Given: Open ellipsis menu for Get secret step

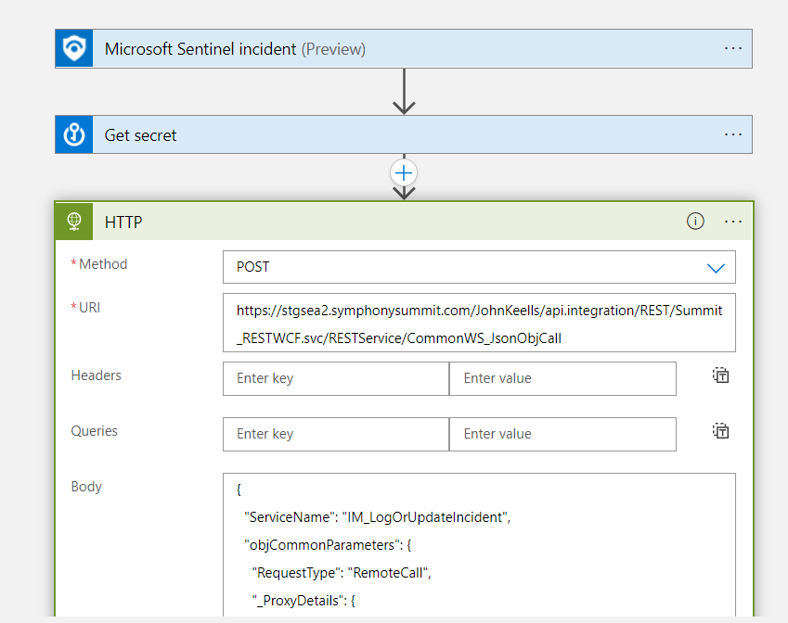Looking at the screenshot, I should [732, 134].
